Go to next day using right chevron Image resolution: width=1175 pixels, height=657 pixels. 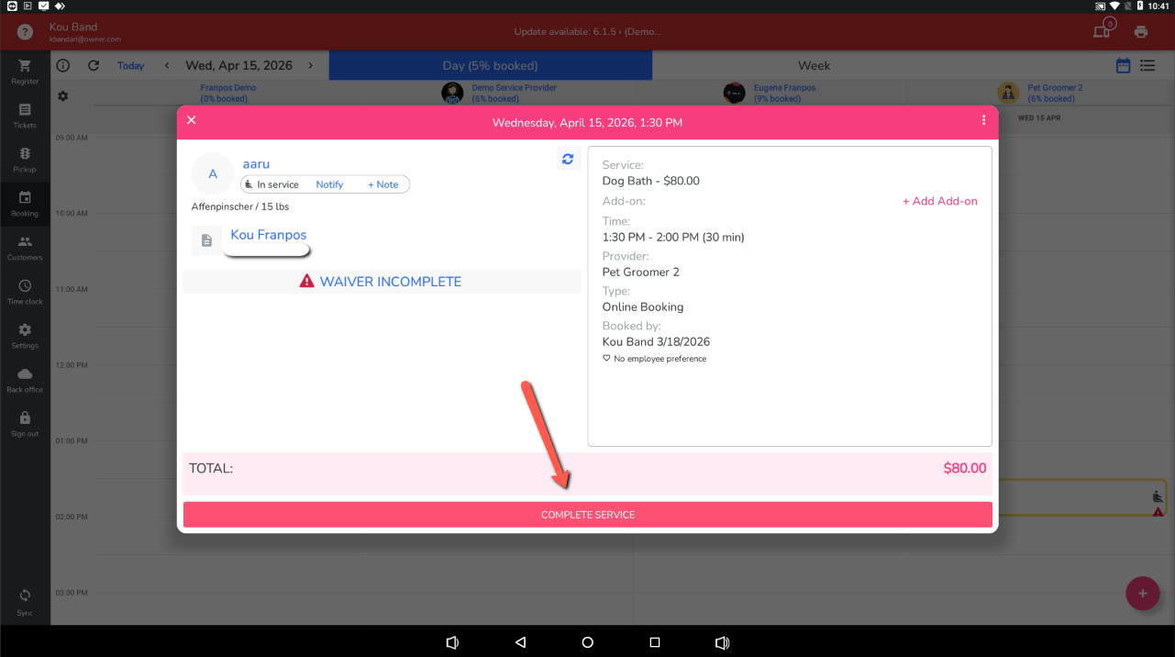tap(311, 65)
